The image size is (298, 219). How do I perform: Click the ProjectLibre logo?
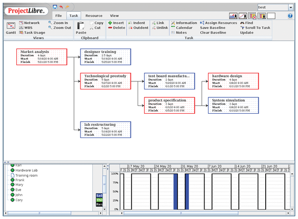click(26, 11)
